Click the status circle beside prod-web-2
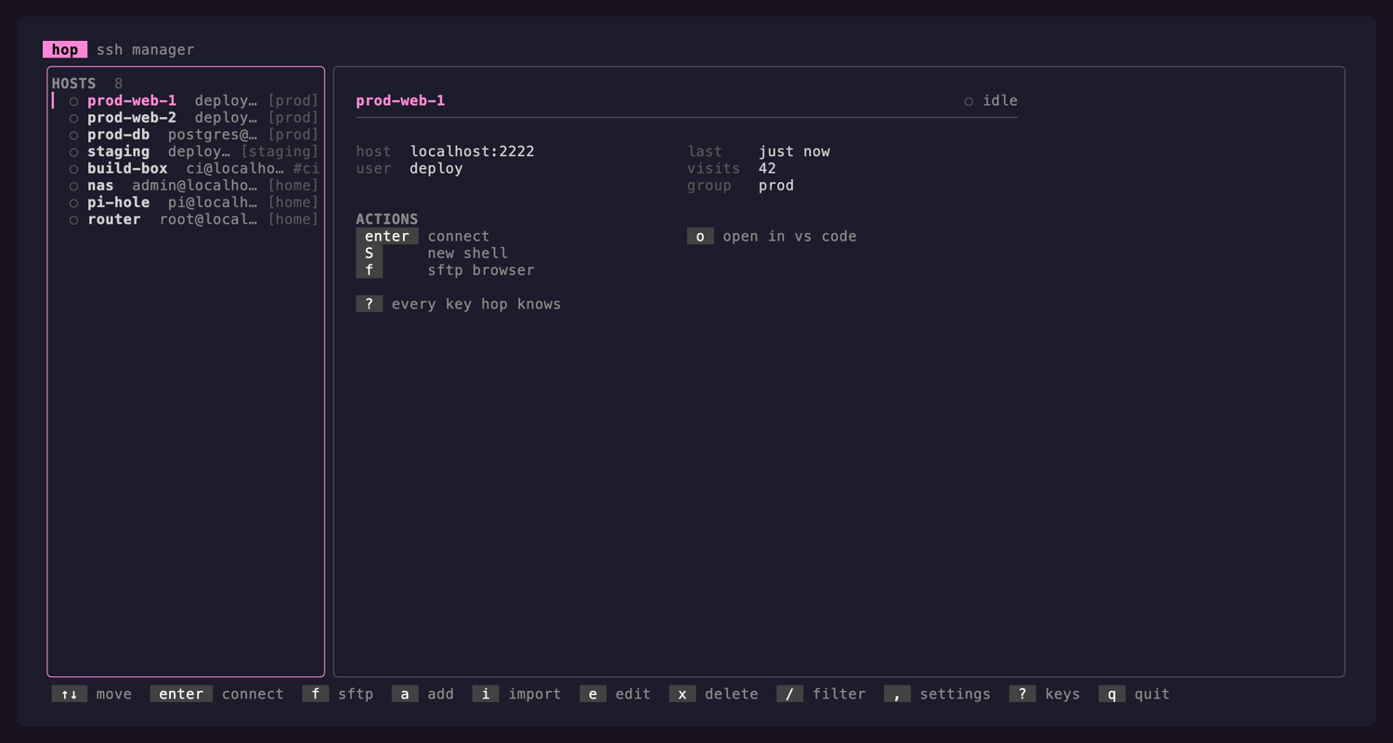This screenshot has width=1393, height=743. [73, 118]
